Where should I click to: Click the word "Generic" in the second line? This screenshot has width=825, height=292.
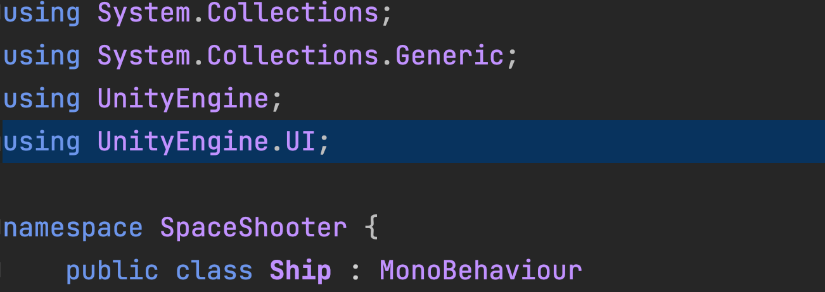(449, 56)
